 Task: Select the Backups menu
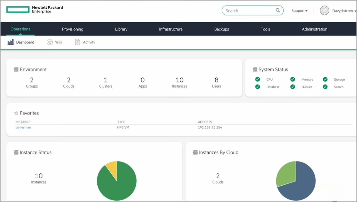[x=221, y=29]
